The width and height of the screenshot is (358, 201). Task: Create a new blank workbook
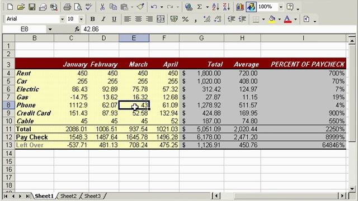(x=10, y=7)
